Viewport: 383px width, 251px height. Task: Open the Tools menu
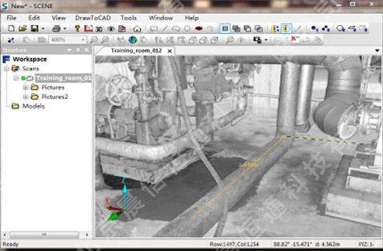click(129, 18)
